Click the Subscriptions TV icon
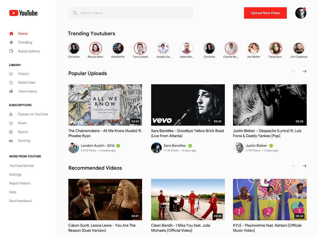Image resolution: width=317 pixels, height=237 pixels. 11,51
